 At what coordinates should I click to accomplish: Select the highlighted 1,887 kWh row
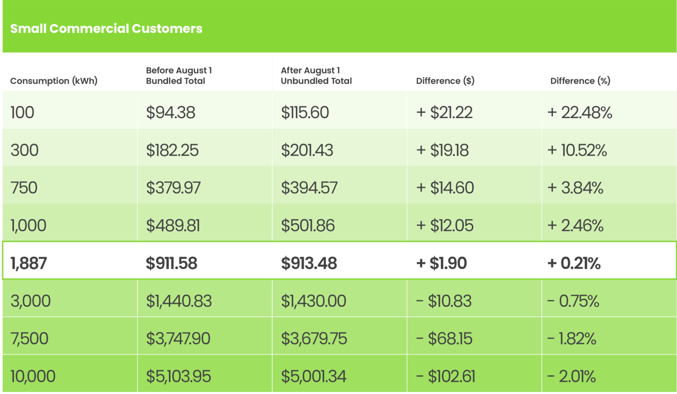click(x=339, y=260)
